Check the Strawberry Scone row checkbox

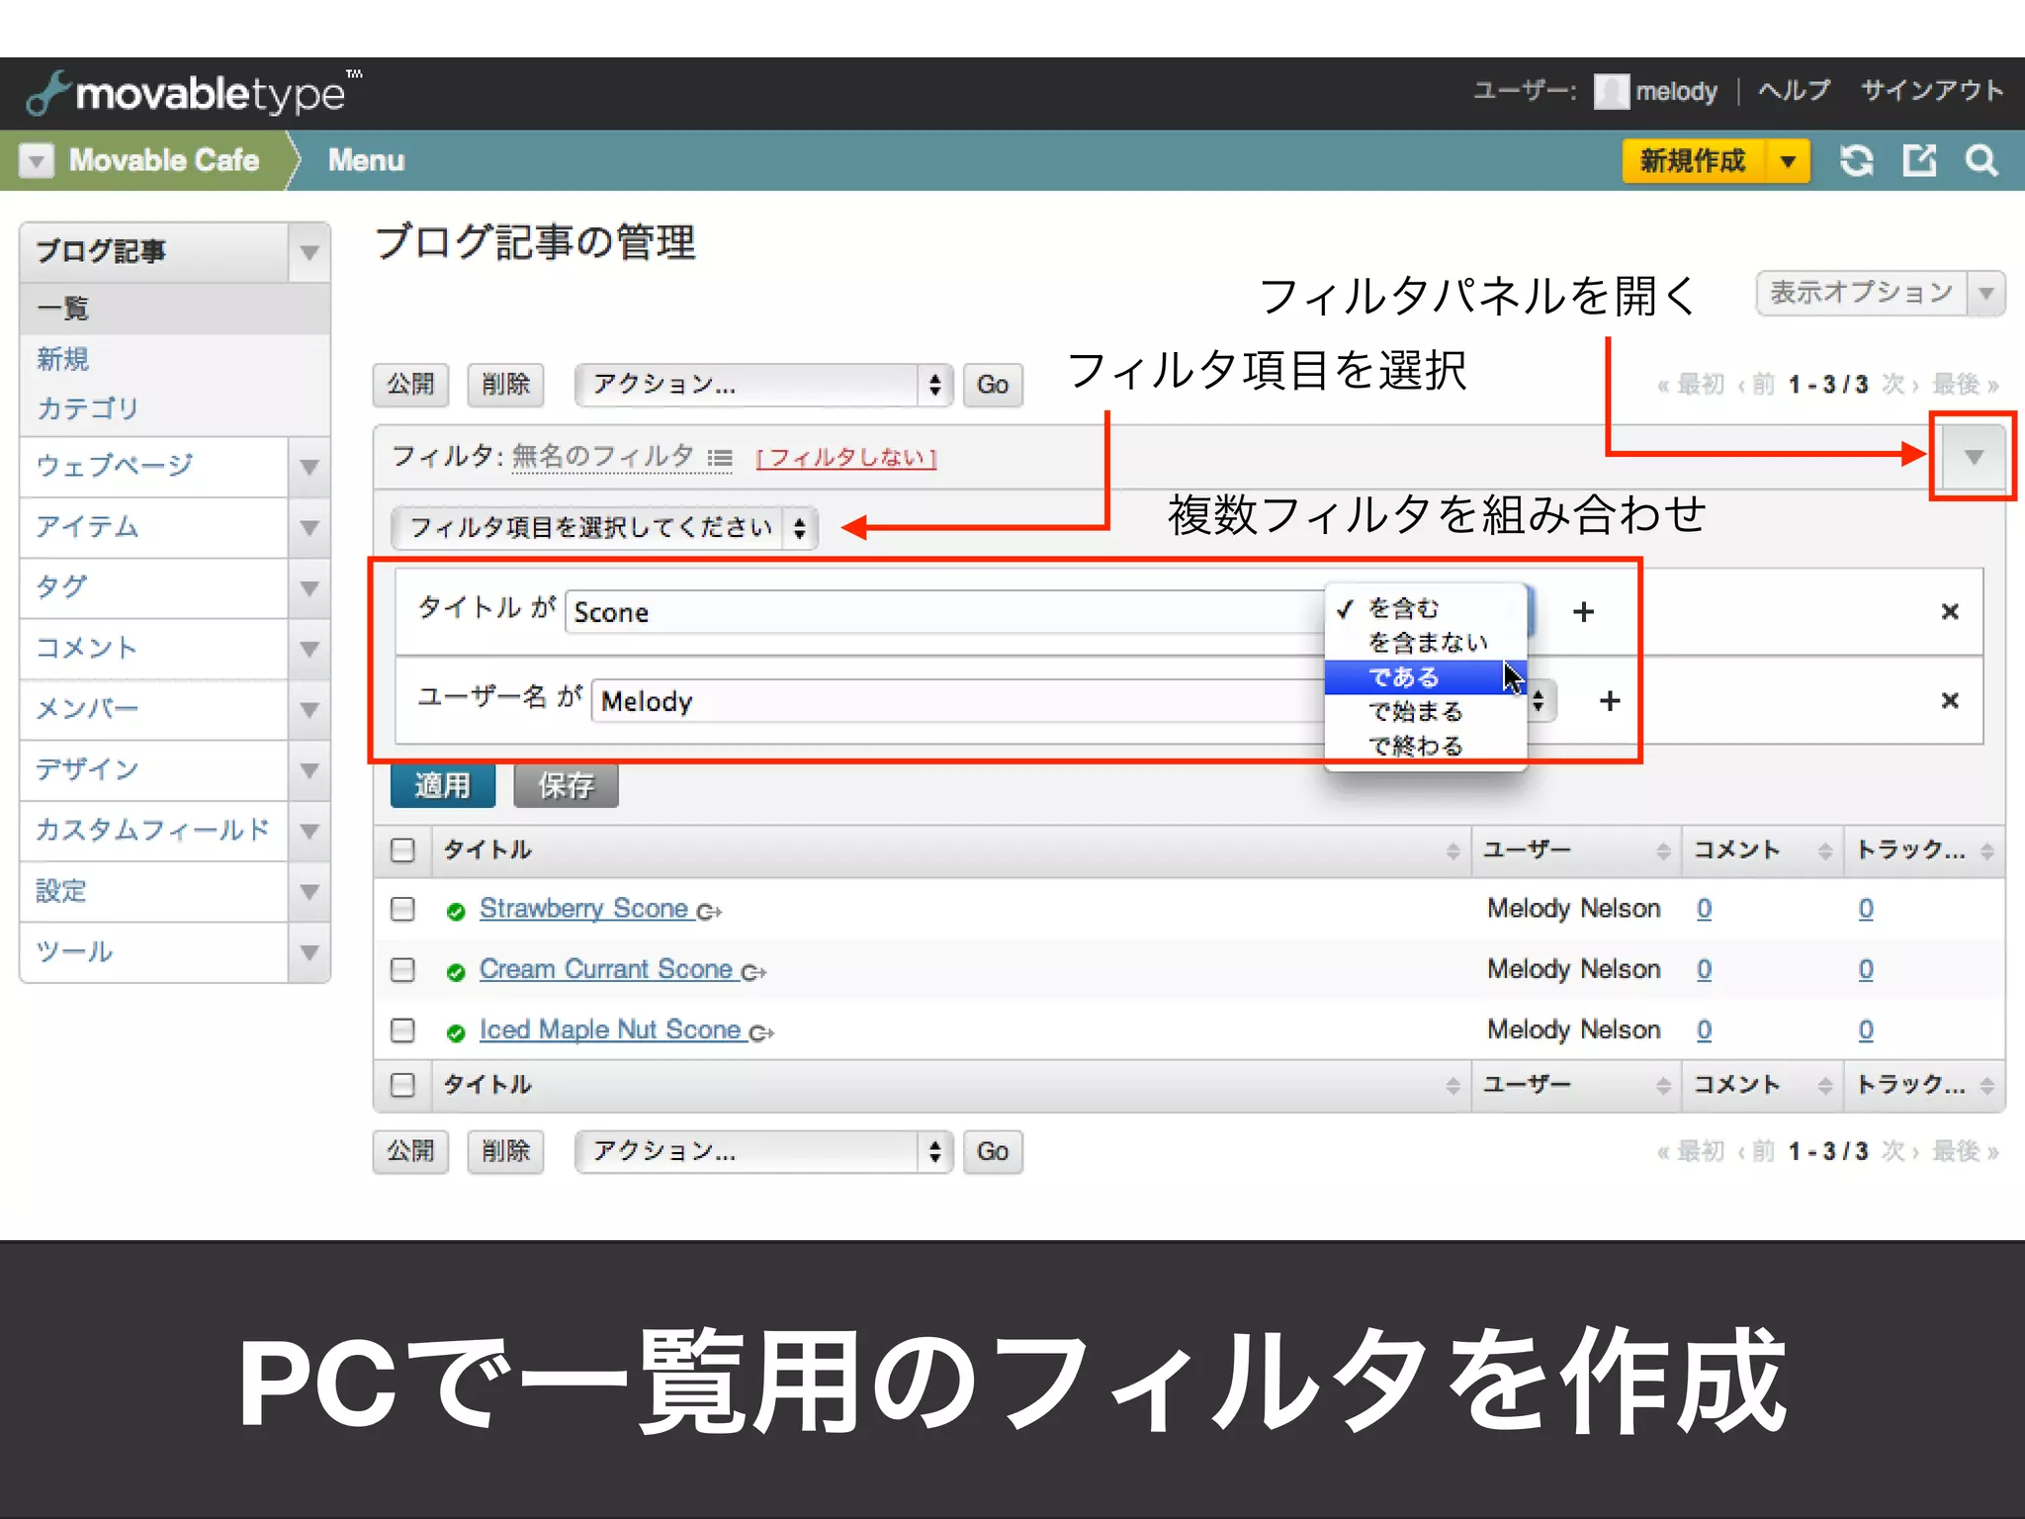pos(402,909)
